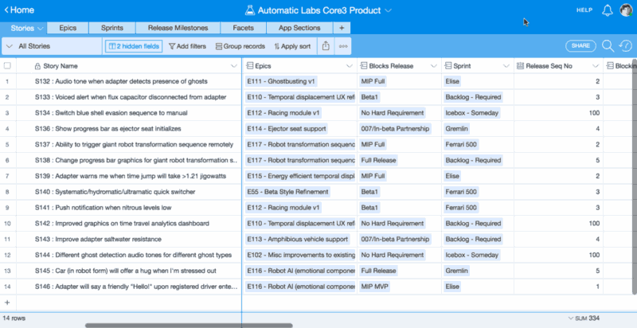Click MIP MVP in row 14
The image size is (637, 328).
click(374, 287)
